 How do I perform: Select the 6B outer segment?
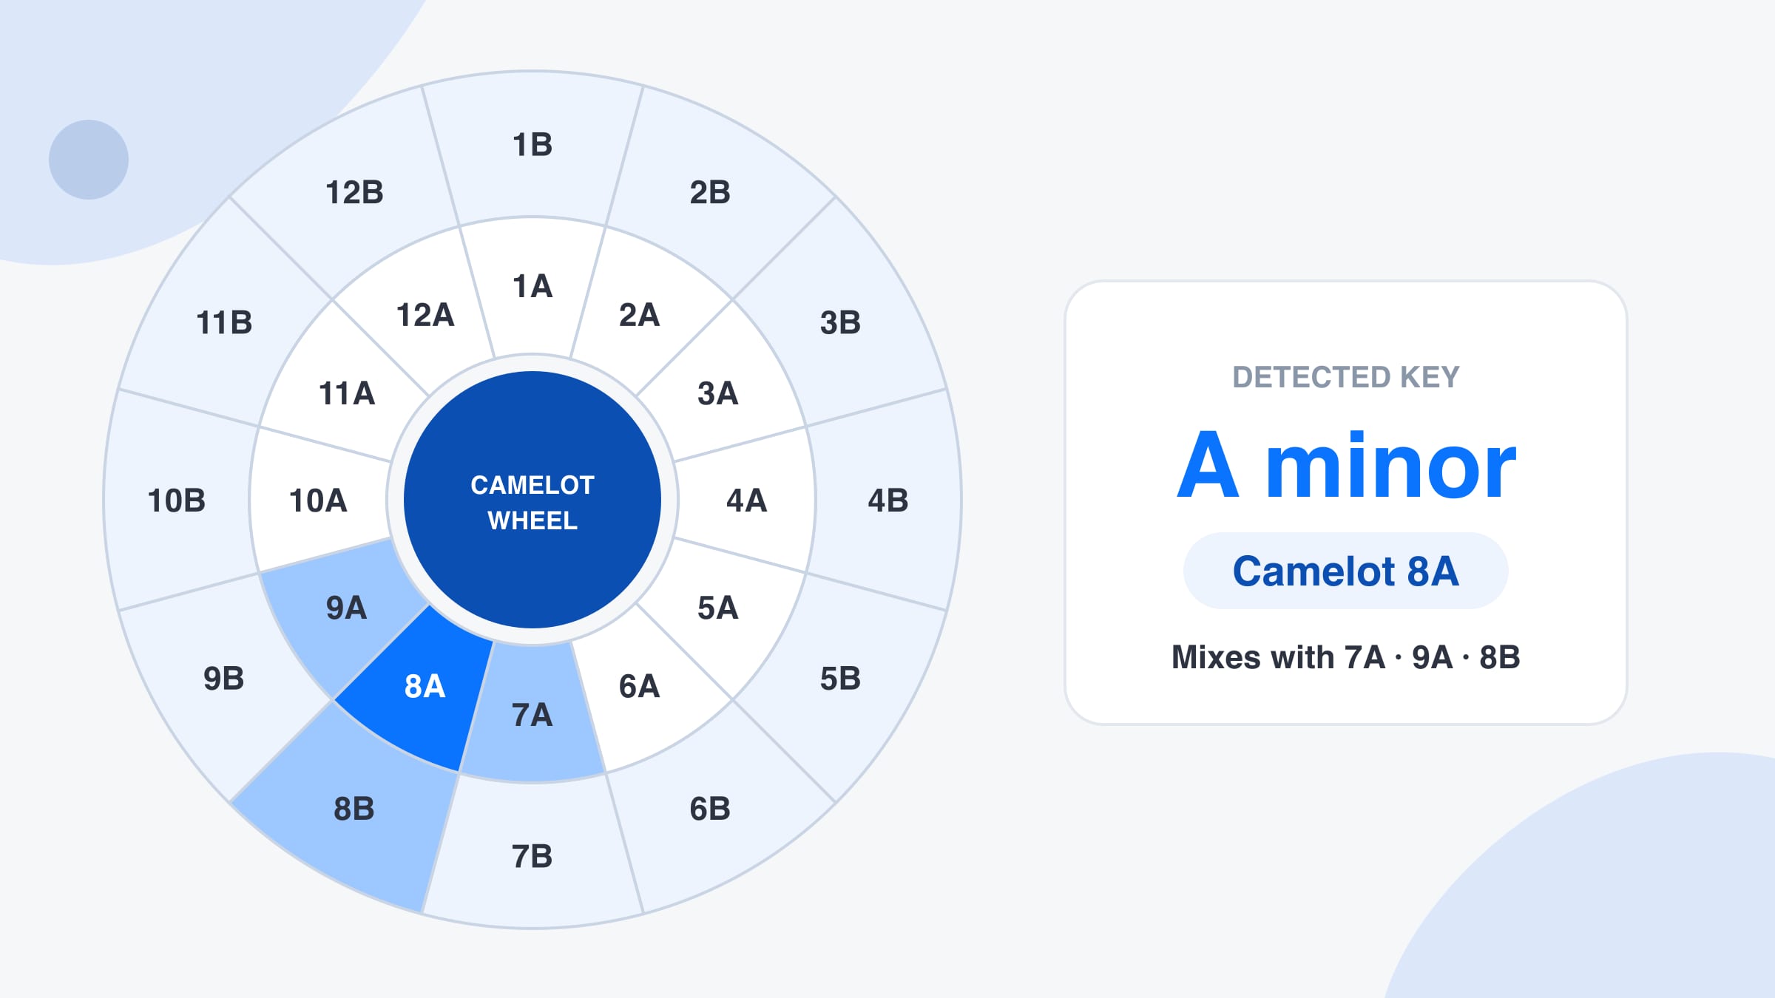[710, 808]
